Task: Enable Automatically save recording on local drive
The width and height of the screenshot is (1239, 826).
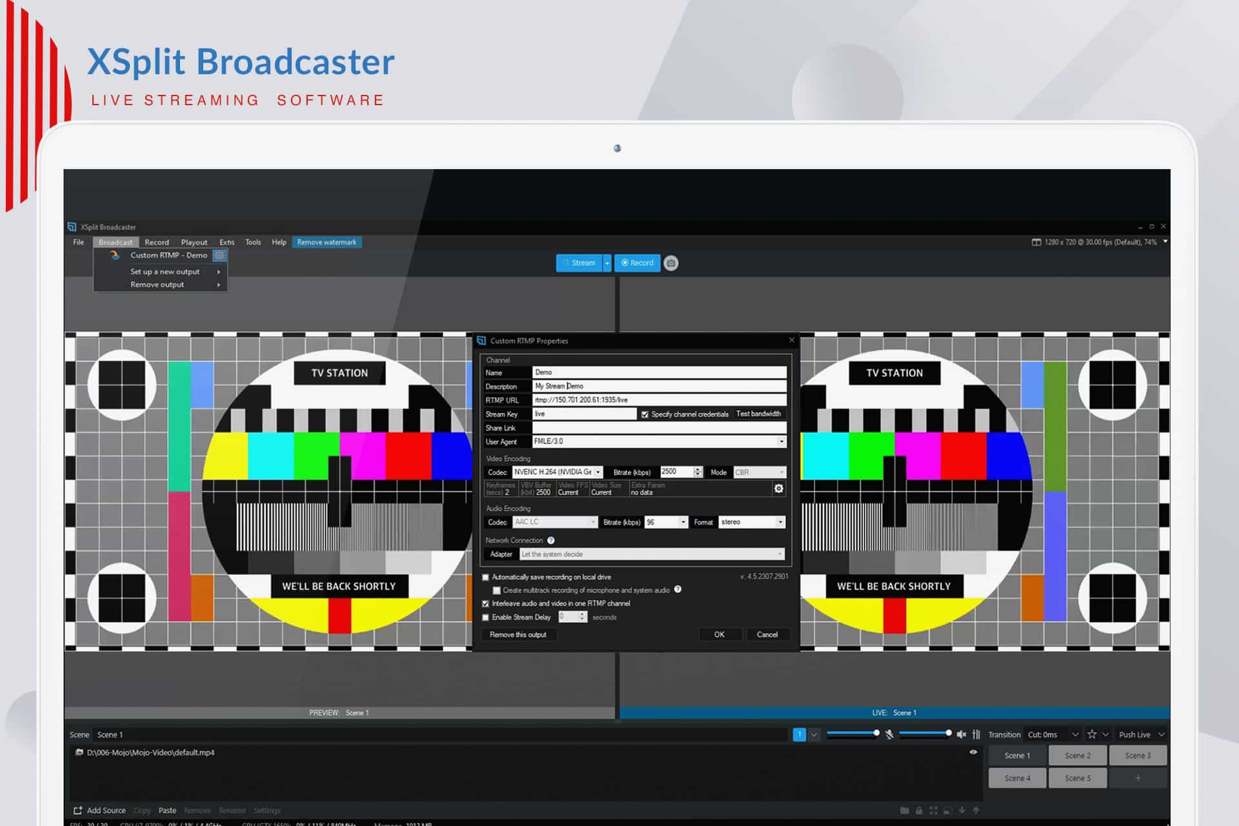Action: point(486,578)
